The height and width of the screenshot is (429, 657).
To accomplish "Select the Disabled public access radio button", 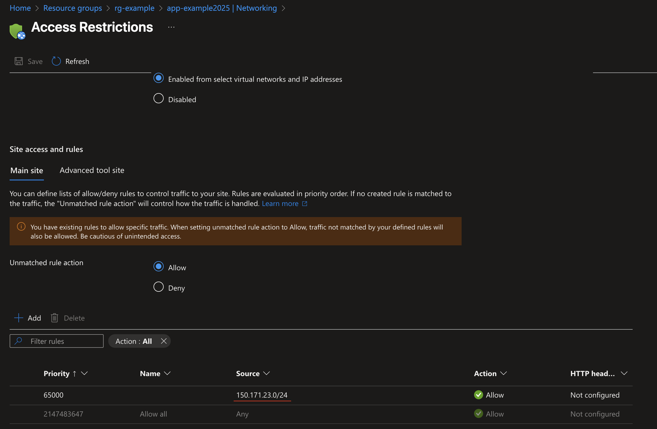I will [x=159, y=98].
